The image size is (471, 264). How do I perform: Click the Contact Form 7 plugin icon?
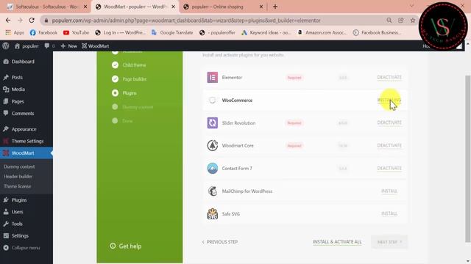(x=213, y=168)
